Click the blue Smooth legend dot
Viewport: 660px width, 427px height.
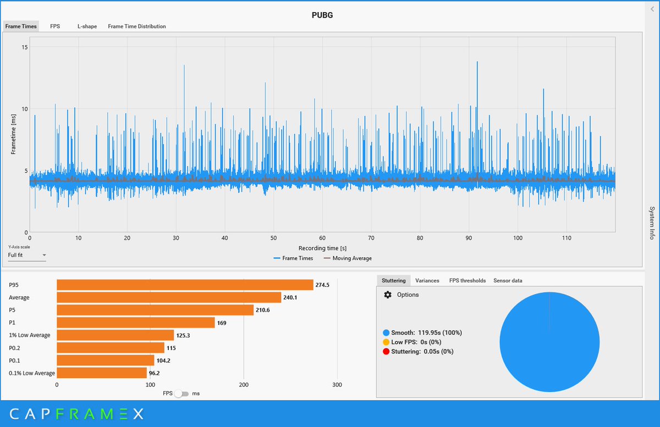386,332
